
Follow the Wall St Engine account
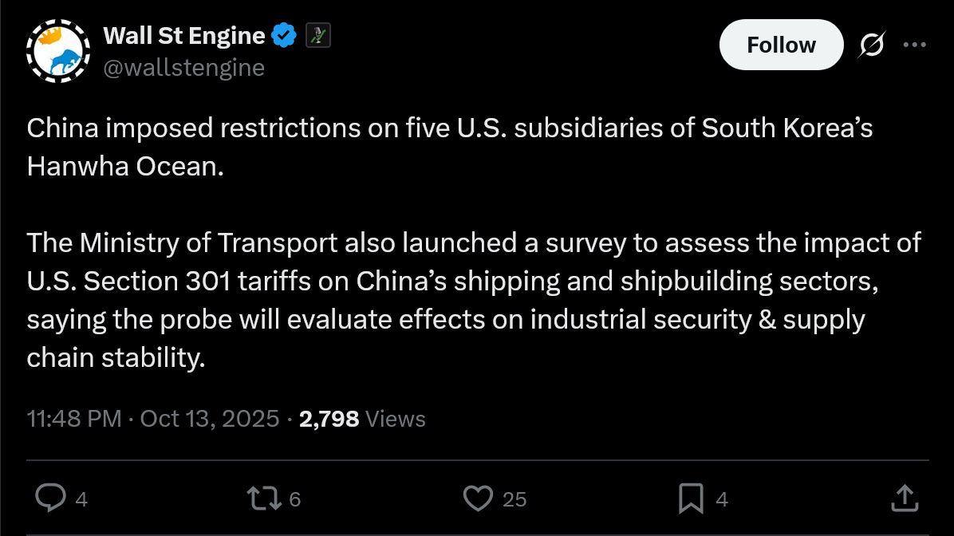click(780, 45)
